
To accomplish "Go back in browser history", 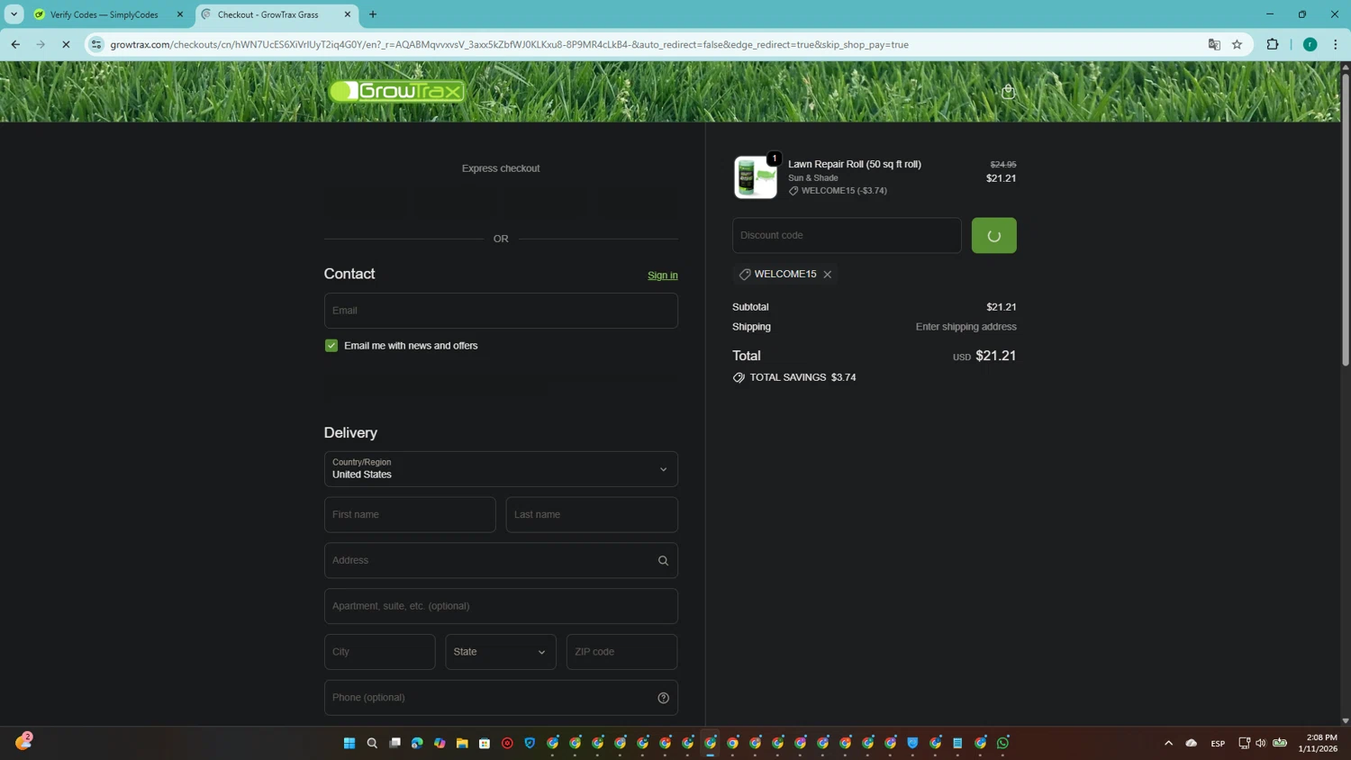I will click(15, 44).
